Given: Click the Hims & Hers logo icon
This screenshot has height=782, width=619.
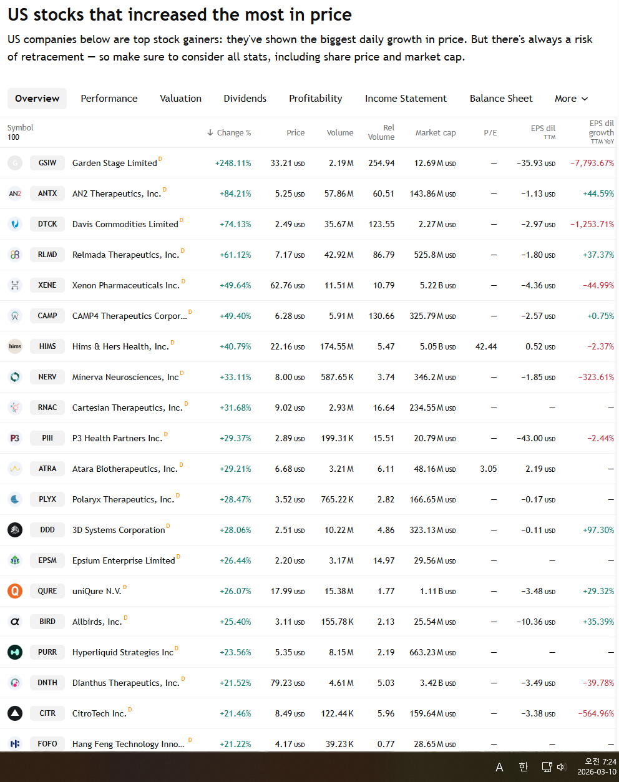Looking at the screenshot, I should (x=15, y=346).
